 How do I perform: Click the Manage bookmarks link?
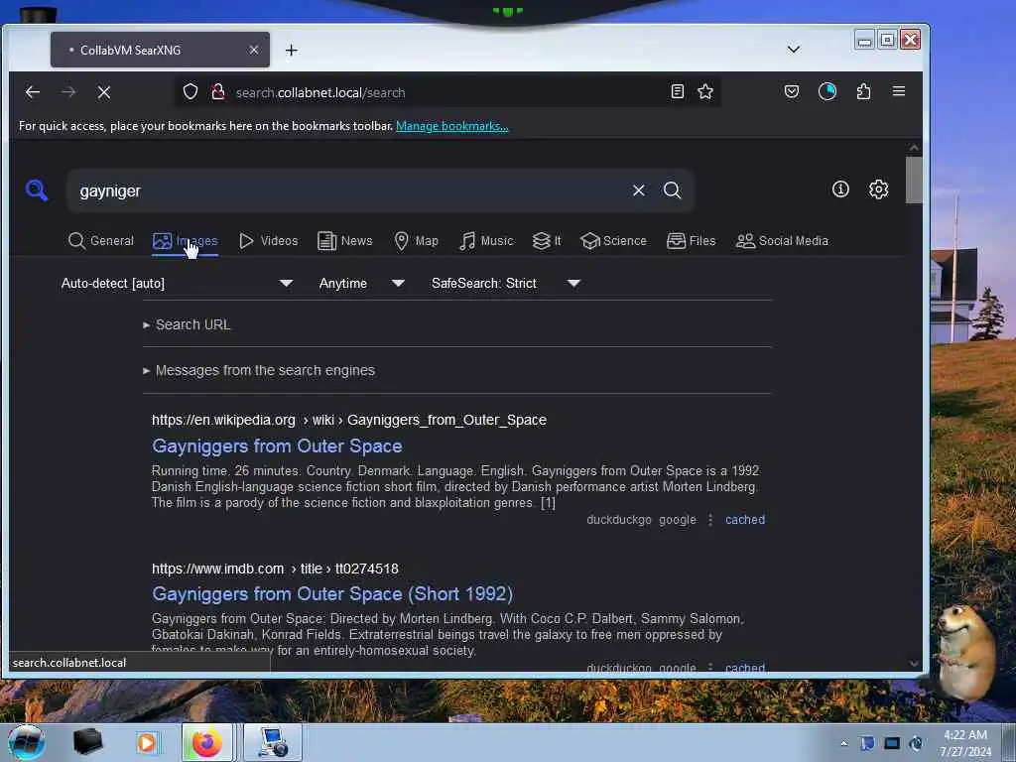tap(452, 126)
